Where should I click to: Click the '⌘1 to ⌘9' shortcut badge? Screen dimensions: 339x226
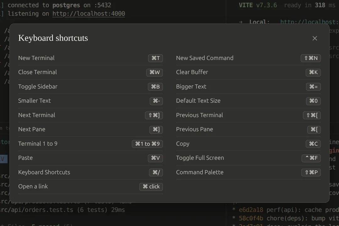tap(147, 144)
